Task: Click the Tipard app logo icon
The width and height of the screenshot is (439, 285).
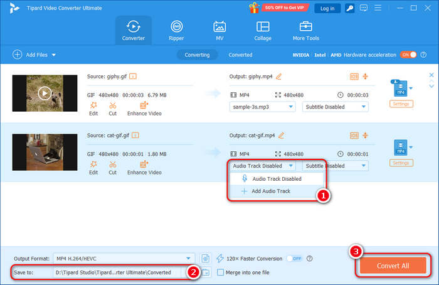Action: (x=14, y=8)
